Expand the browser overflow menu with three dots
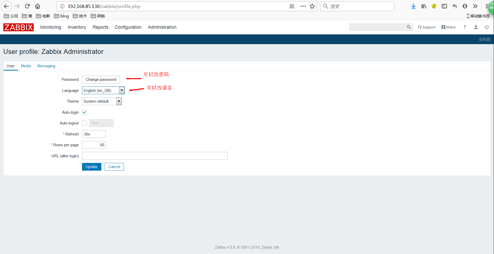The image size is (494, 254). pyautogui.click(x=303, y=6)
